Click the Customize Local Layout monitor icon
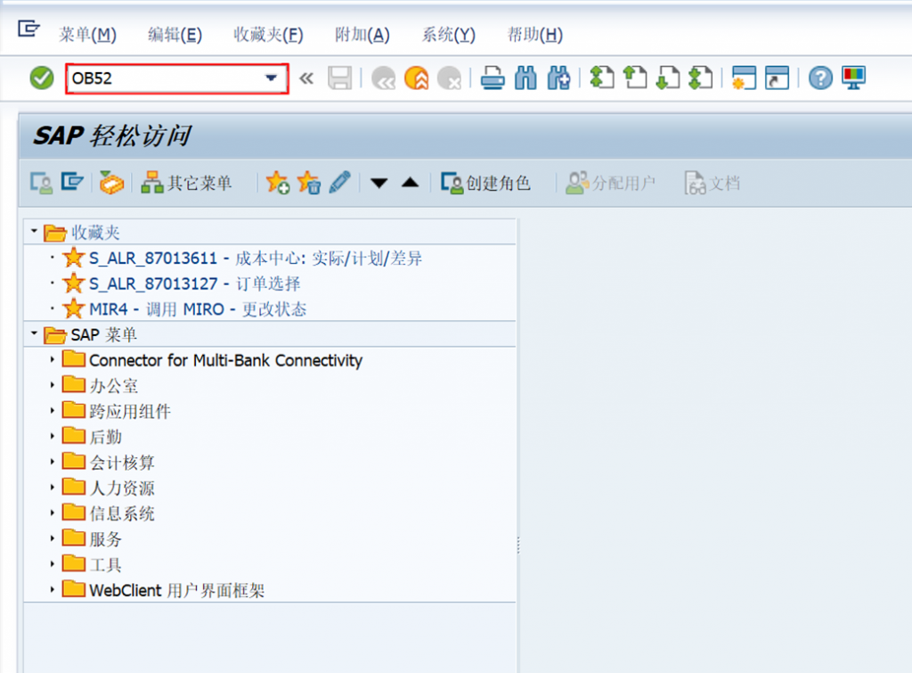 click(853, 78)
